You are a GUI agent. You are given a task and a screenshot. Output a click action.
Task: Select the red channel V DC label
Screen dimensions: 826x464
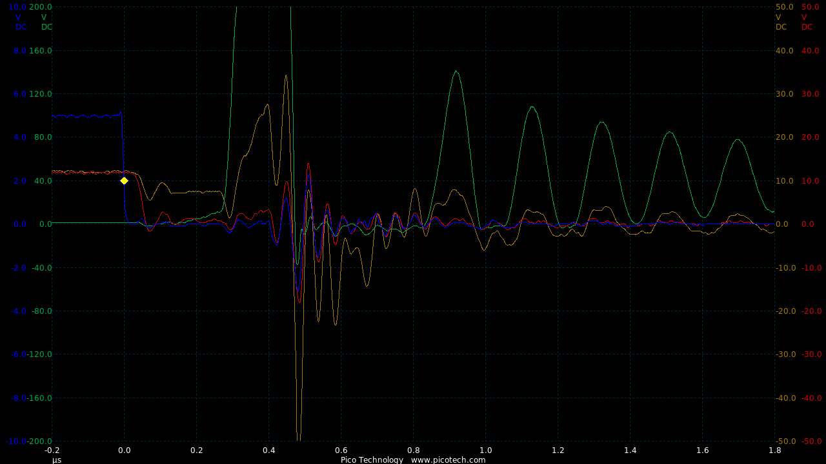[x=807, y=22]
